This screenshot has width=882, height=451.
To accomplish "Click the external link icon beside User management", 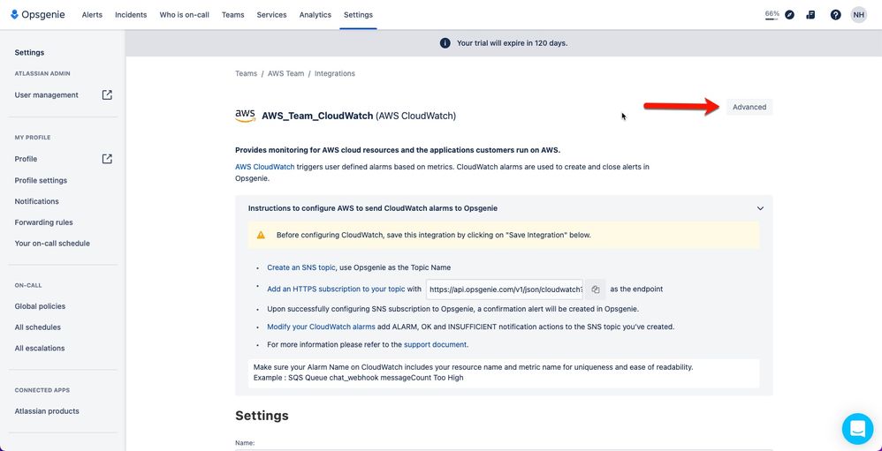I will 107,95.
